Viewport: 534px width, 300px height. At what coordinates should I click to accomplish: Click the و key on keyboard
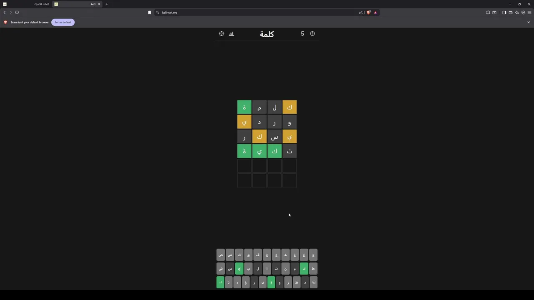pyautogui.click(x=280, y=282)
